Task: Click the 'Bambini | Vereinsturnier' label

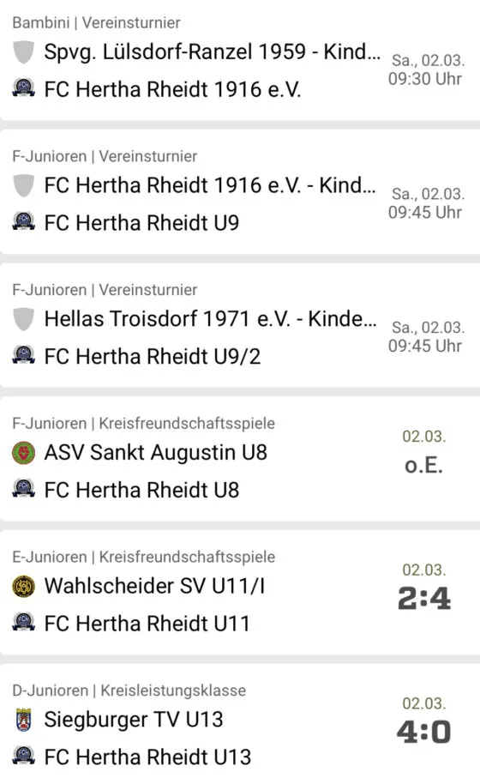Action: point(96,22)
